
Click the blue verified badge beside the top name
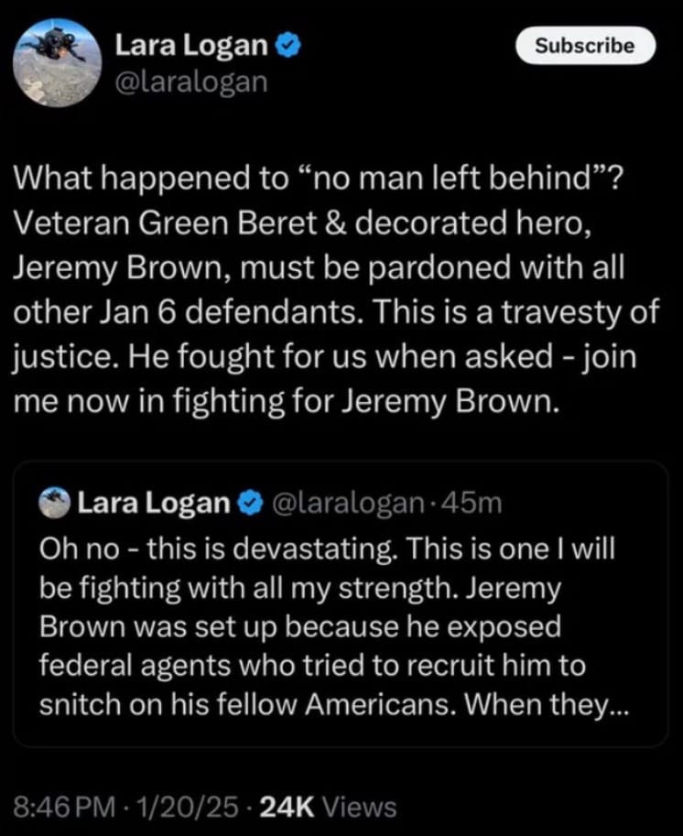tap(288, 47)
